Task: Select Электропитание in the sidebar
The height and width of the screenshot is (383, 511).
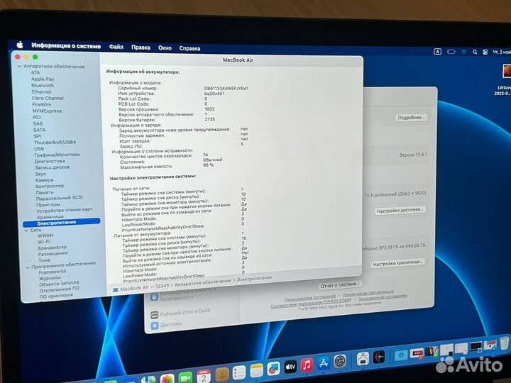Action: click(62, 223)
